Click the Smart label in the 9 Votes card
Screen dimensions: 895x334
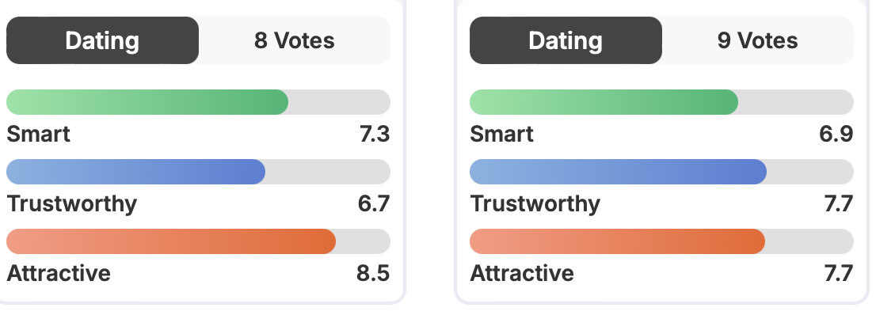tap(501, 135)
